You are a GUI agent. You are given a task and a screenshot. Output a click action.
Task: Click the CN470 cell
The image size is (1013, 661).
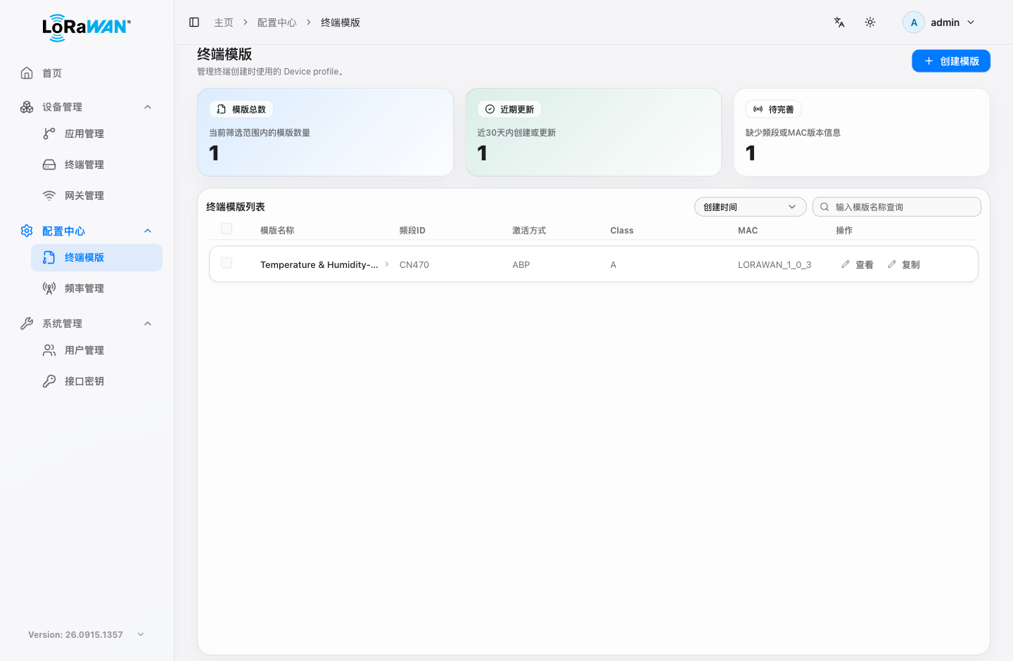[x=414, y=264]
